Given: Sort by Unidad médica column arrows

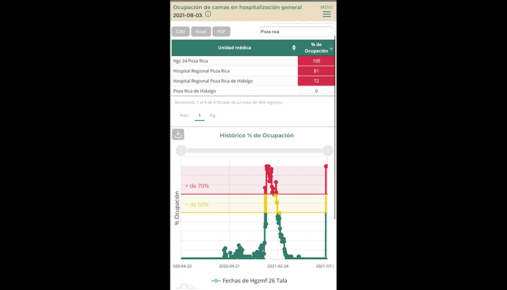Looking at the screenshot, I should [x=294, y=48].
